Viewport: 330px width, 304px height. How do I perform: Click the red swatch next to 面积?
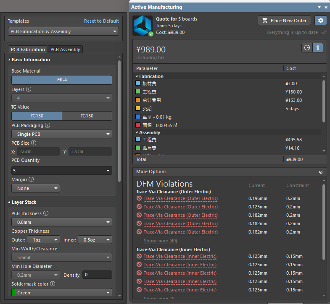point(138,125)
